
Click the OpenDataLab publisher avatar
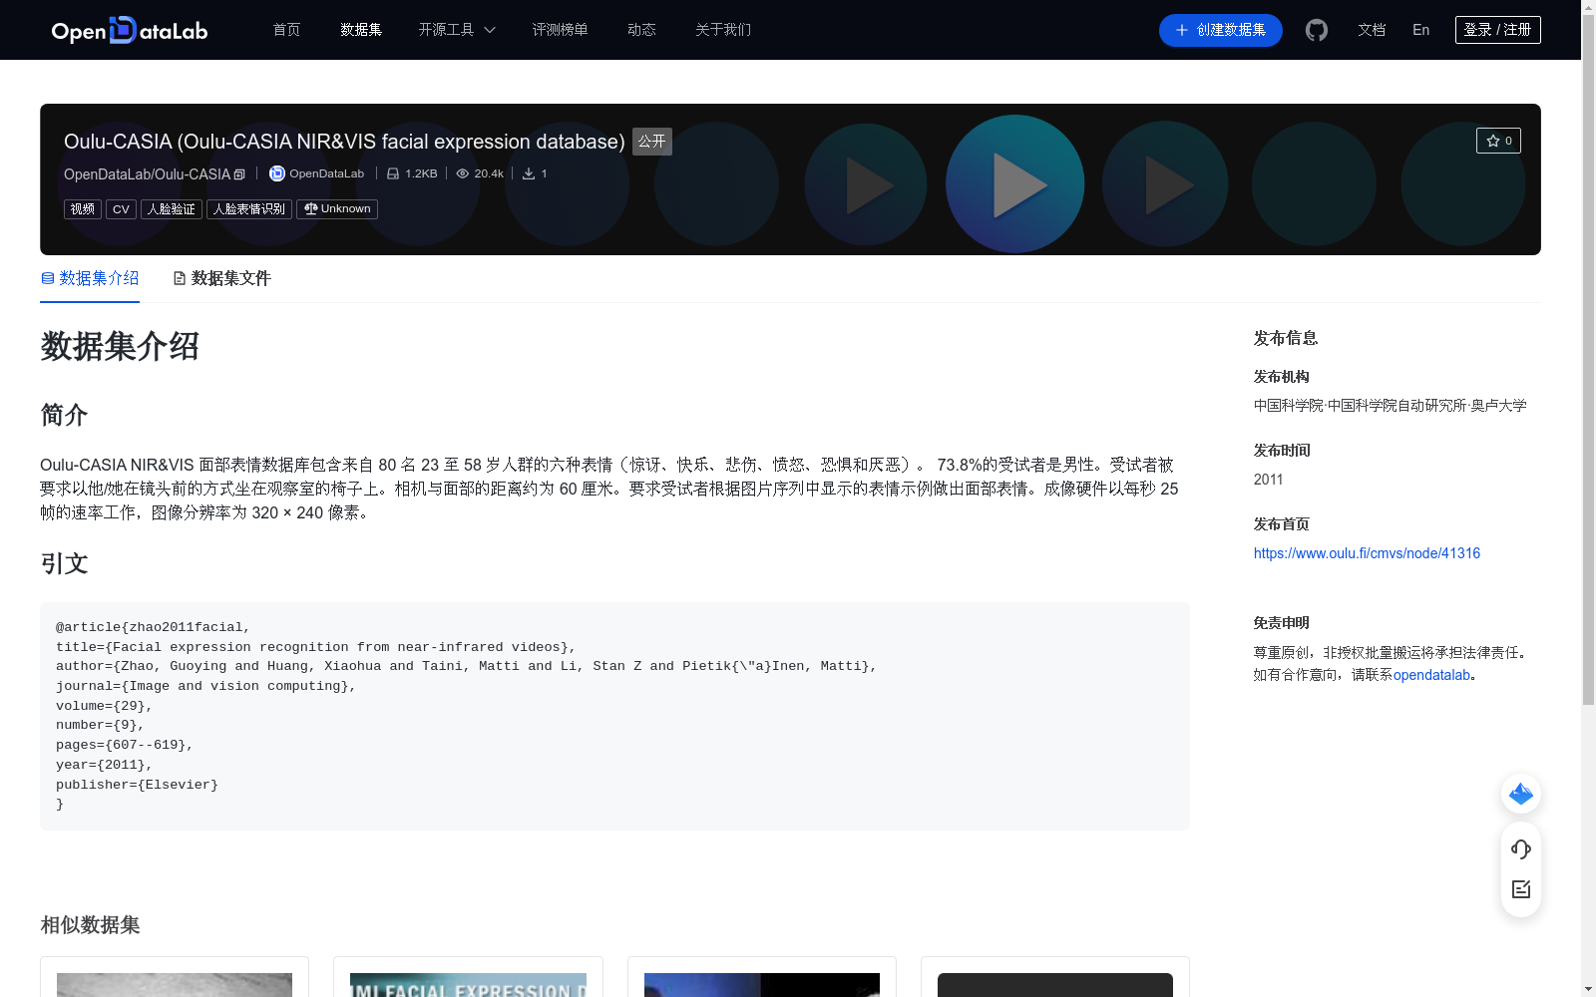(x=277, y=173)
